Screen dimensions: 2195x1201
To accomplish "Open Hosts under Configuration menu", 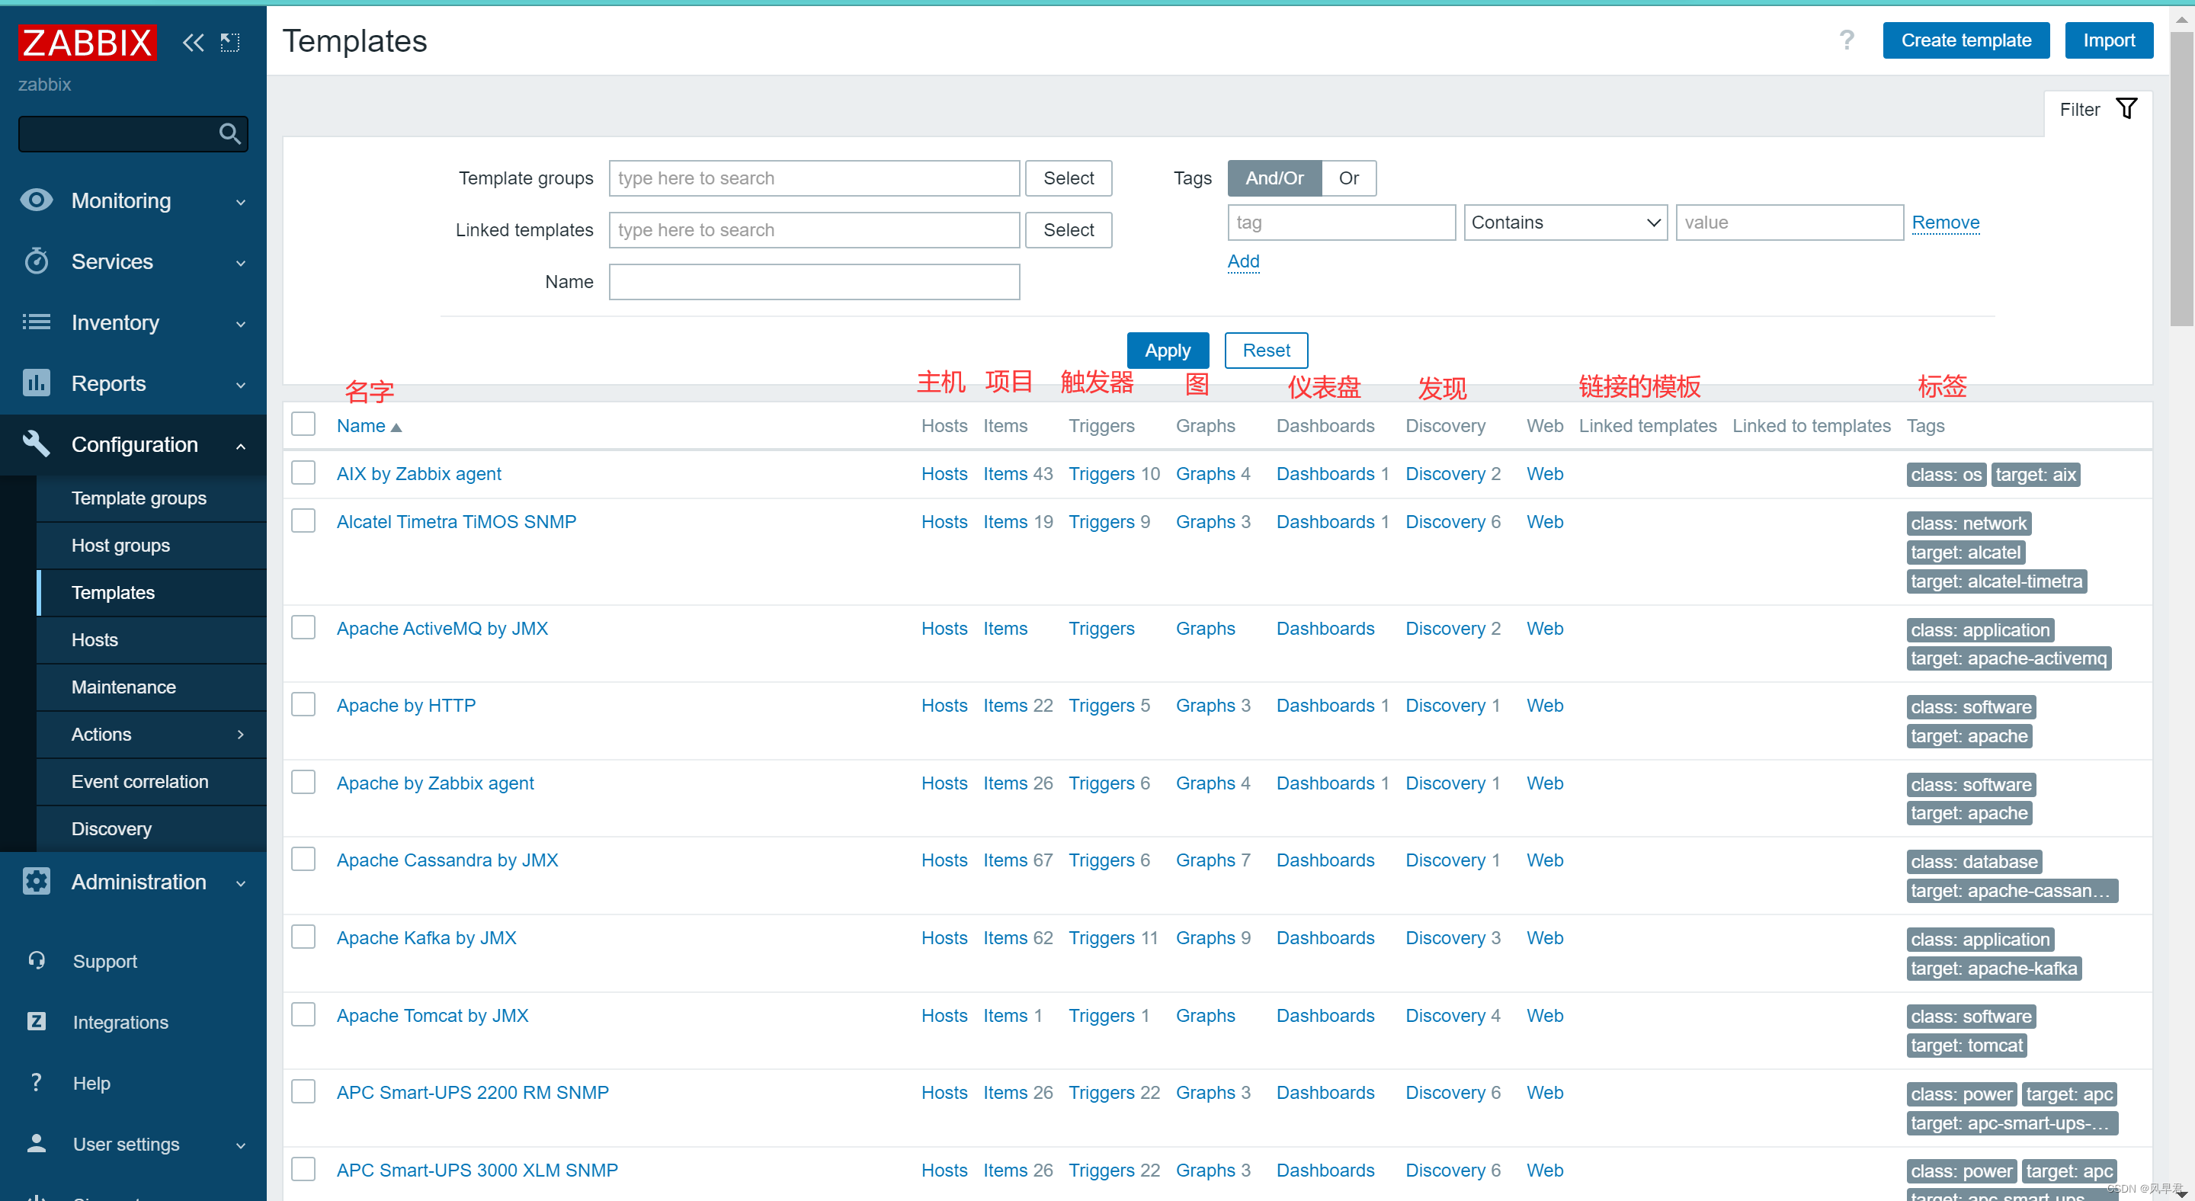I will click(x=94, y=639).
